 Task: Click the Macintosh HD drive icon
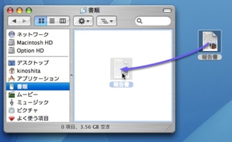pyautogui.click(x=12, y=43)
